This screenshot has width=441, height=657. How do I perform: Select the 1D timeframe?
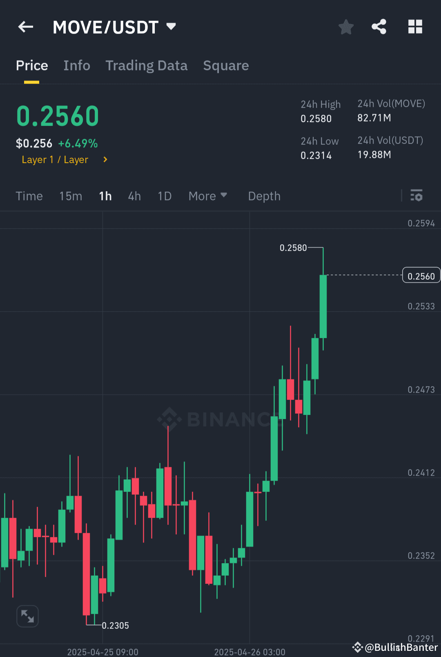pyautogui.click(x=164, y=196)
